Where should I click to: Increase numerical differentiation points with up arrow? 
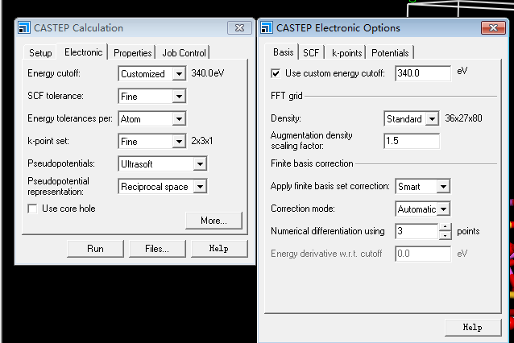click(x=446, y=227)
